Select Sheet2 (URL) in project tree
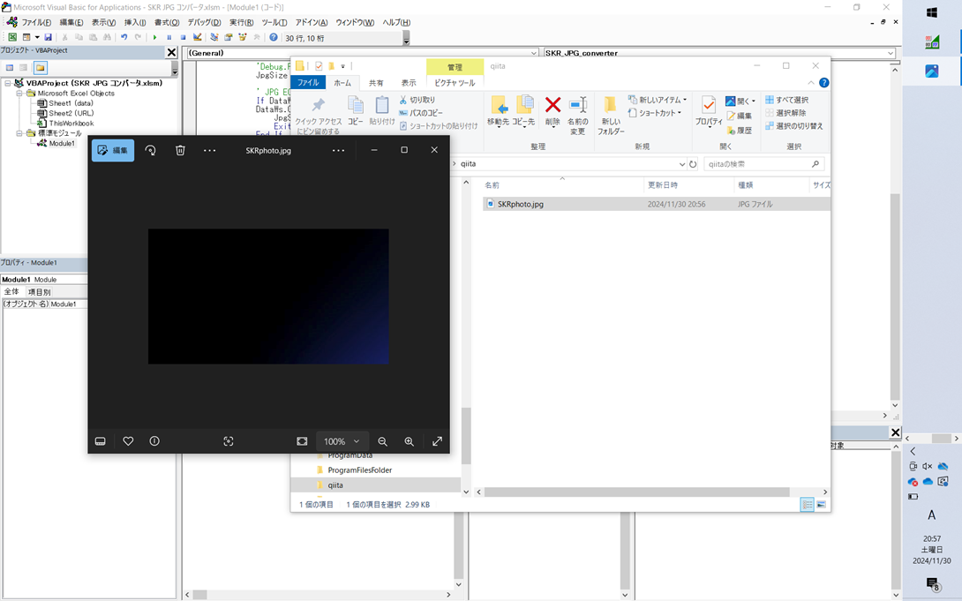 (65, 113)
